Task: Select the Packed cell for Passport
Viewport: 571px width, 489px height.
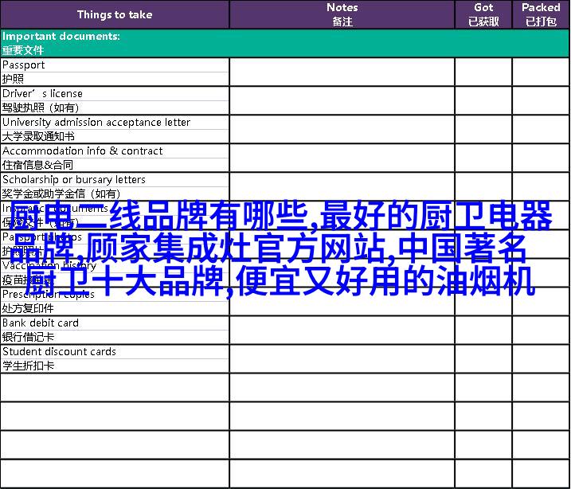Action: click(x=541, y=72)
